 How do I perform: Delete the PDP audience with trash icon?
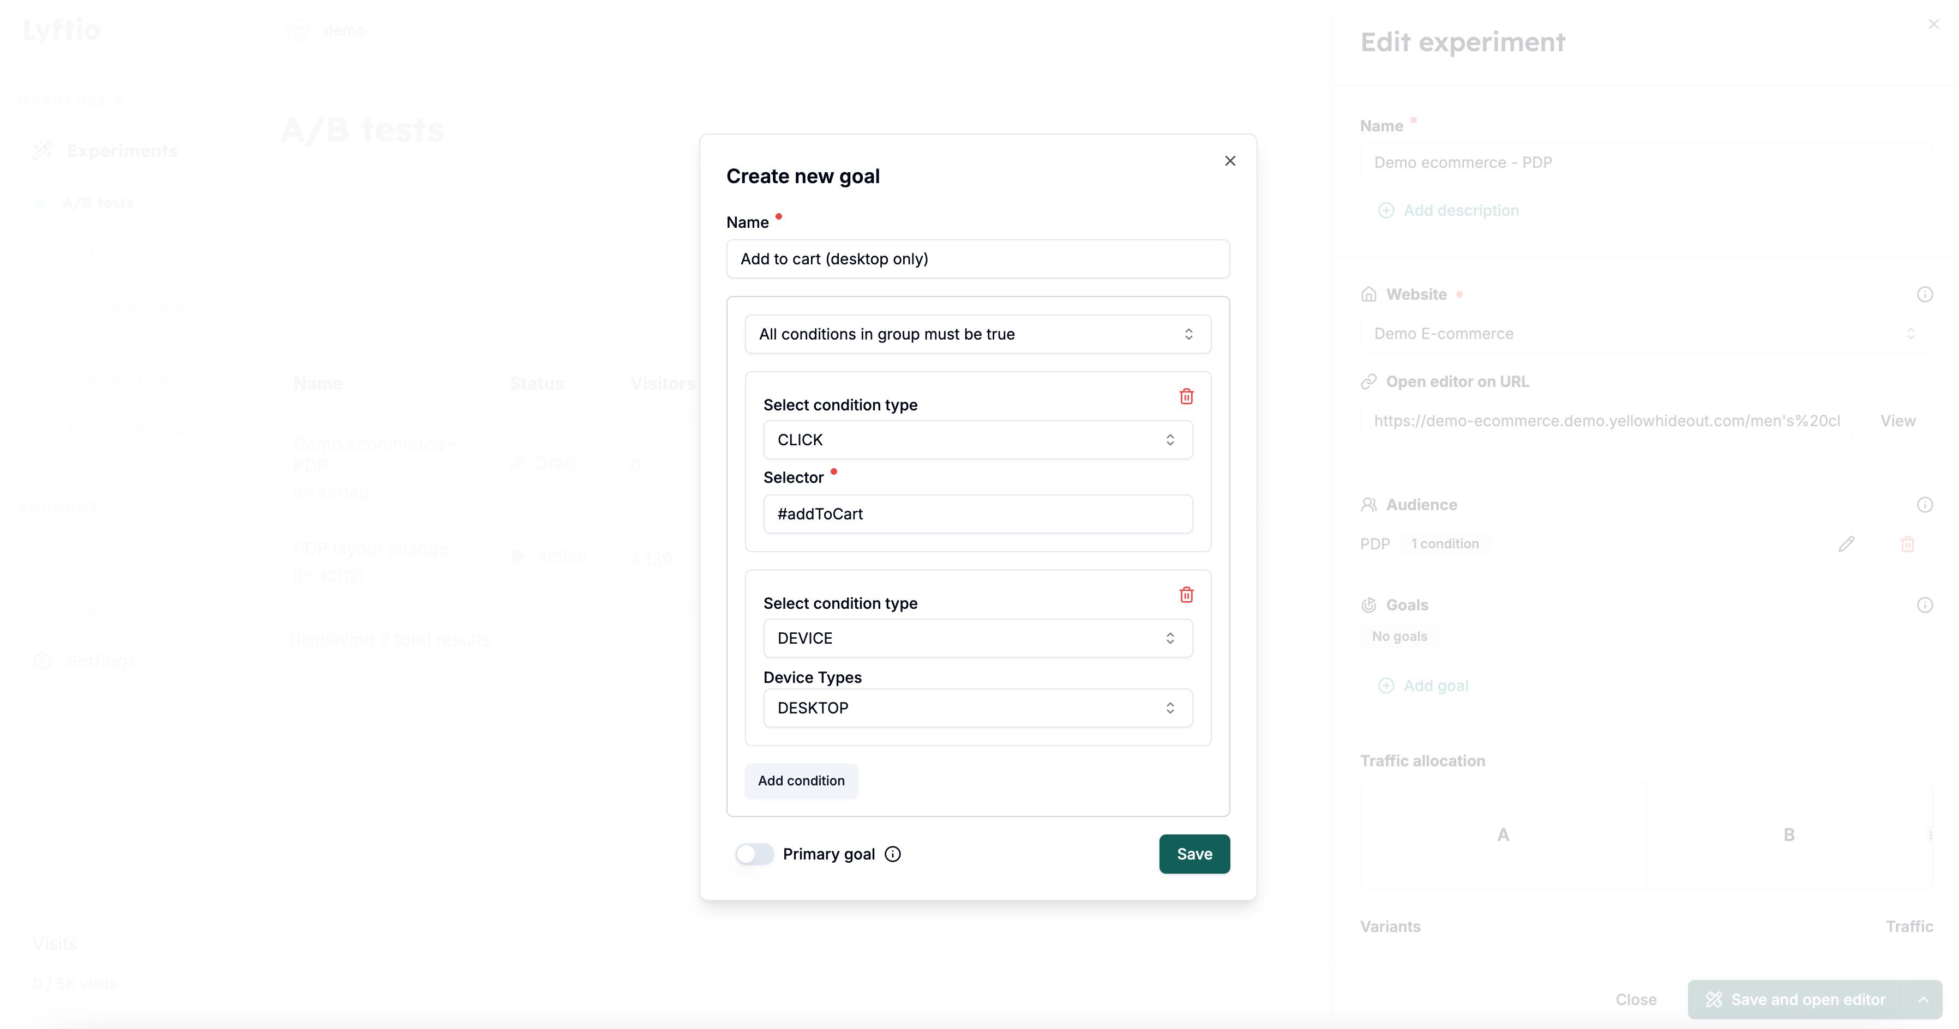pyautogui.click(x=1907, y=544)
